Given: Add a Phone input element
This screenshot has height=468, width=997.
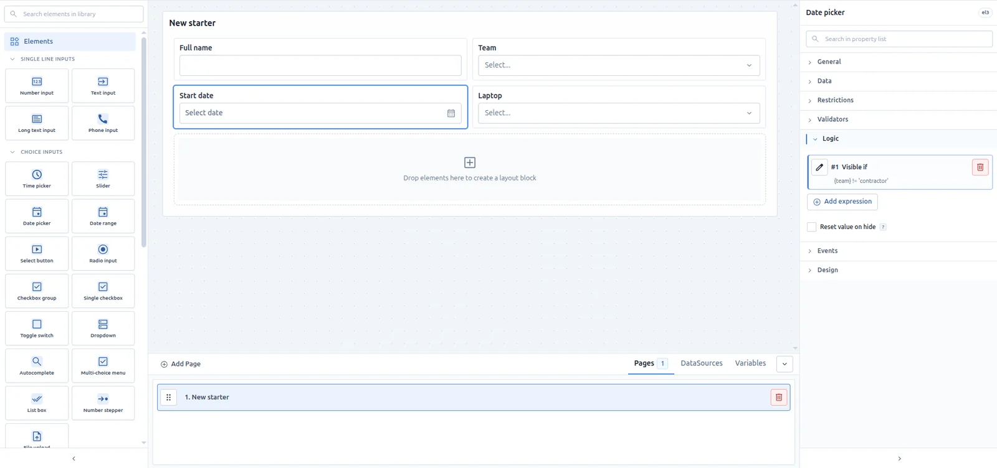Looking at the screenshot, I should [x=103, y=123].
